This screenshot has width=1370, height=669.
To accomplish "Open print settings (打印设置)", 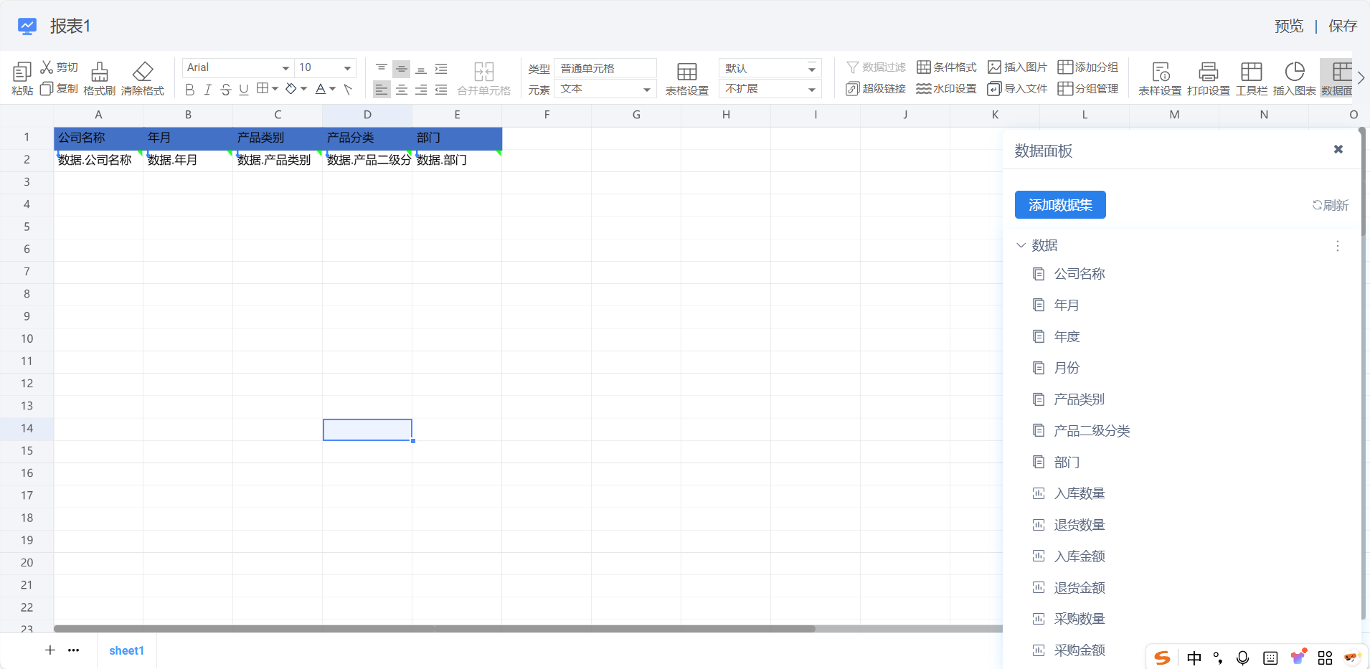I will pos(1208,72).
